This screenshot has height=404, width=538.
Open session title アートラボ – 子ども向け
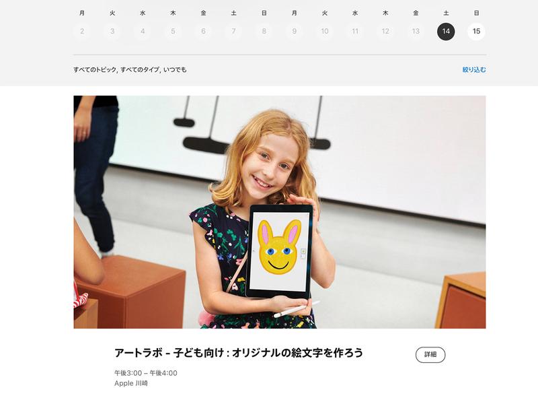coord(239,353)
